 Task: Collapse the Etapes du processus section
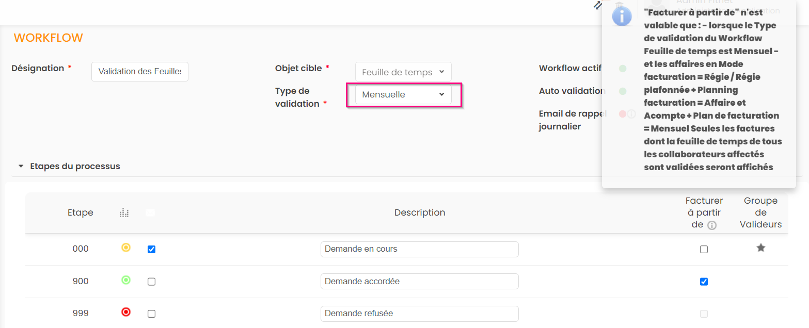pos(21,167)
